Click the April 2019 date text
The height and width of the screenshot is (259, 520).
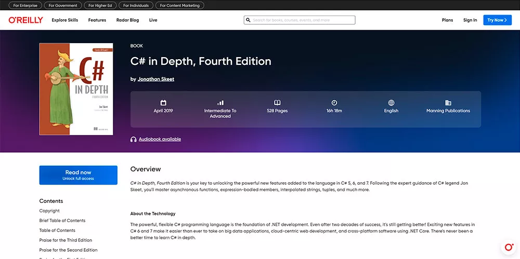[163, 111]
